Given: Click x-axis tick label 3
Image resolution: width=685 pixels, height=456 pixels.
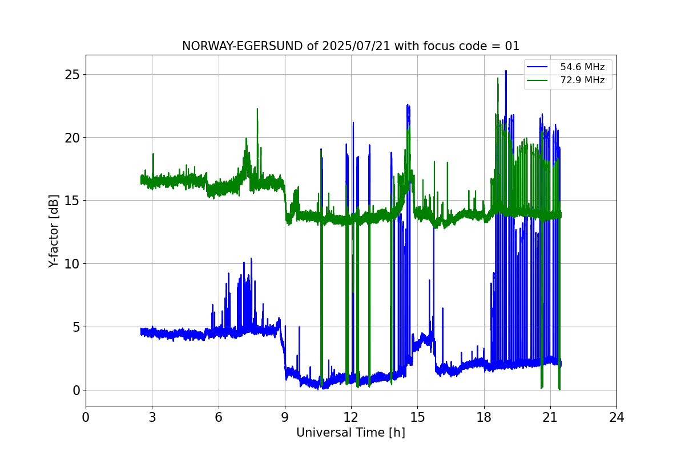Looking at the screenshot, I should point(152,417).
